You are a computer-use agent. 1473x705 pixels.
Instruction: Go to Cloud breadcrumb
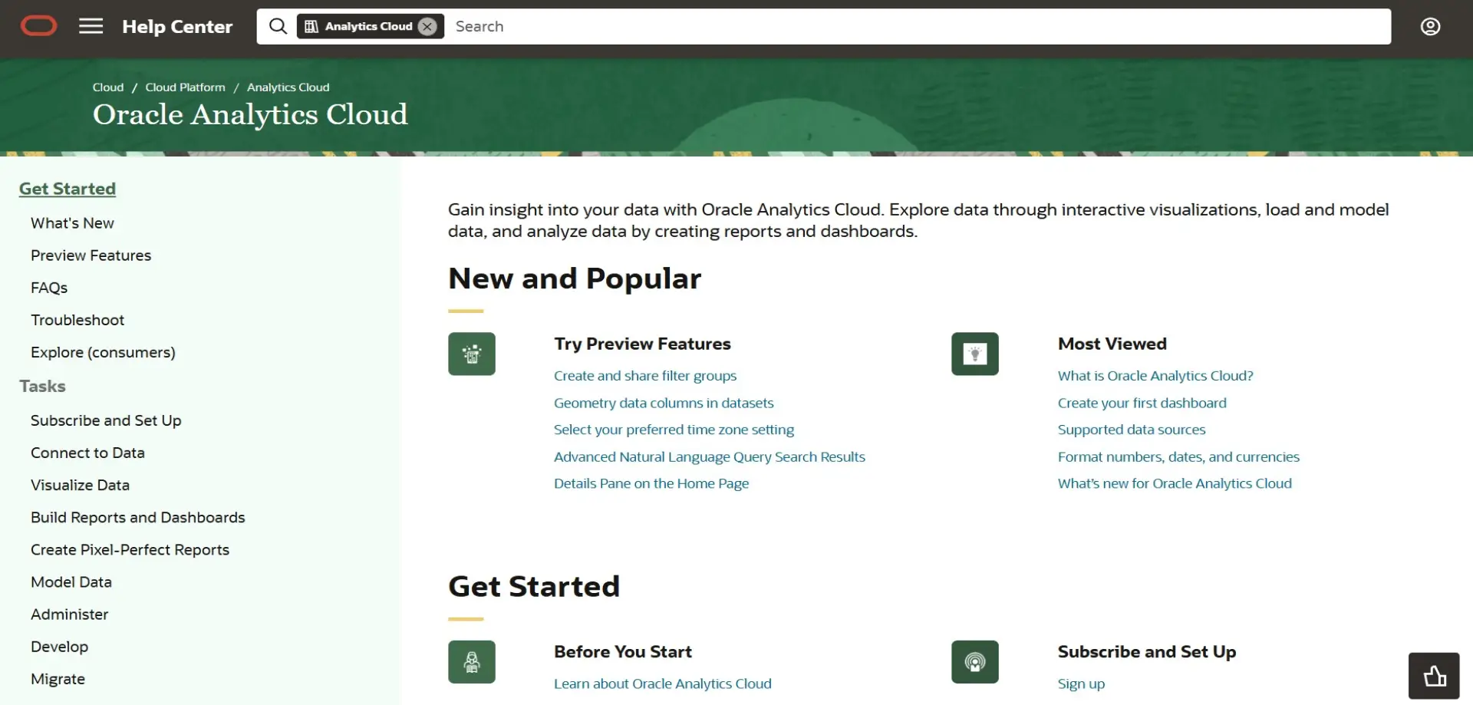108,87
